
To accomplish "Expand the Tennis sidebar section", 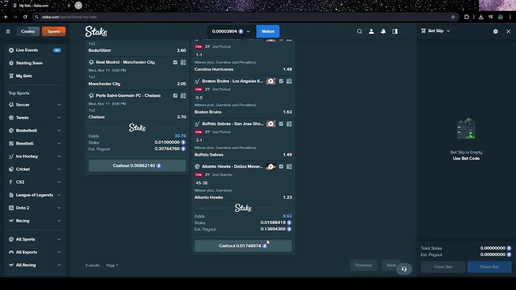I will pyautogui.click(x=59, y=118).
